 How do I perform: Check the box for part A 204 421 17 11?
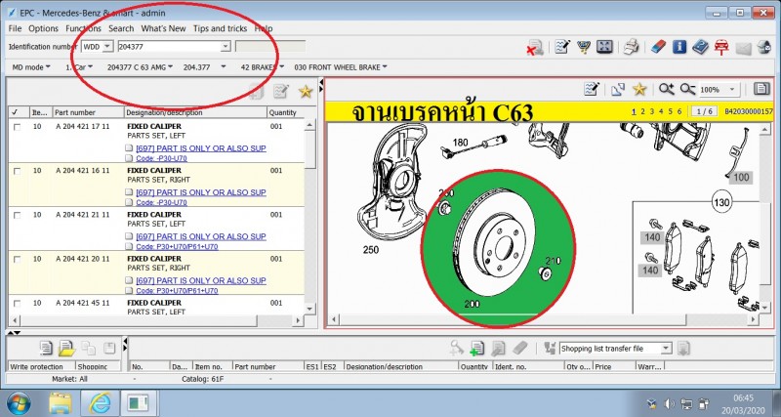click(x=18, y=127)
